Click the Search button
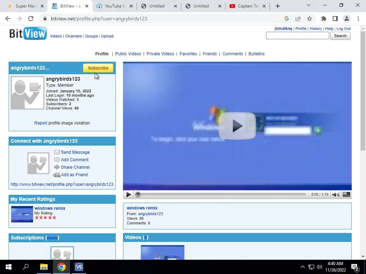The height and width of the screenshot is (274, 366). [340, 36]
